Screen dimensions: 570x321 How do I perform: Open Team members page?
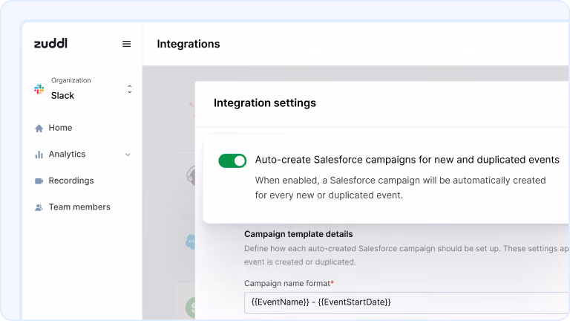(79, 207)
